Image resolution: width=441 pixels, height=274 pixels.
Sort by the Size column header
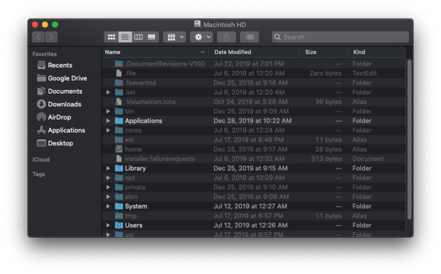(x=323, y=52)
